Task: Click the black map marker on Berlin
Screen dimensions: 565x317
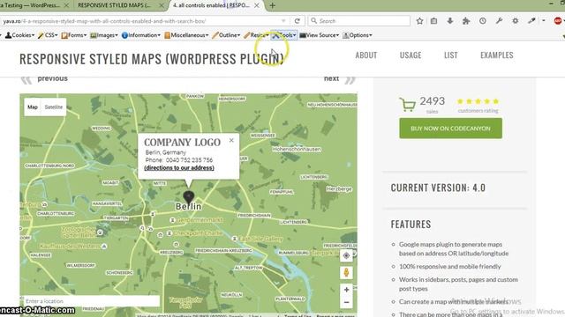Action: (188, 197)
